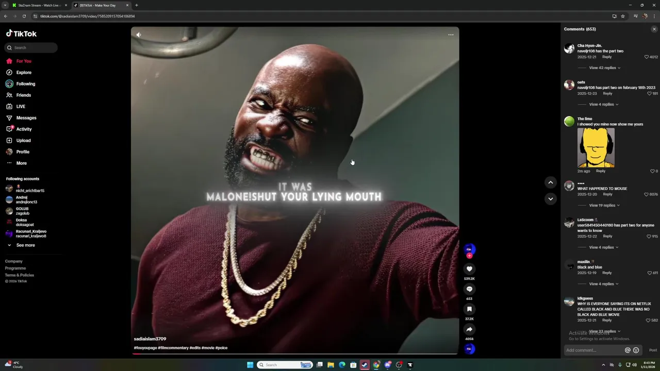Viewport: 660px width, 371px height.
Task: Expand View 19 replies under MOUSE comment
Action: [604, 205]
